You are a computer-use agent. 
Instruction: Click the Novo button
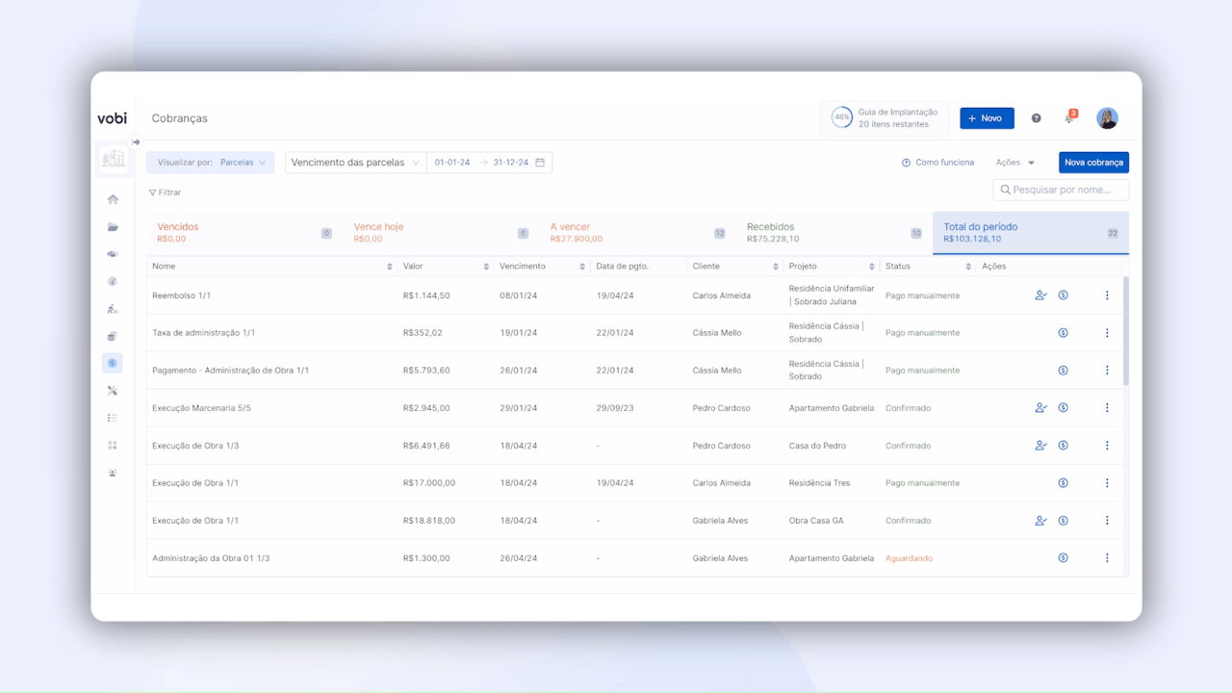click(x=987, y=118)
